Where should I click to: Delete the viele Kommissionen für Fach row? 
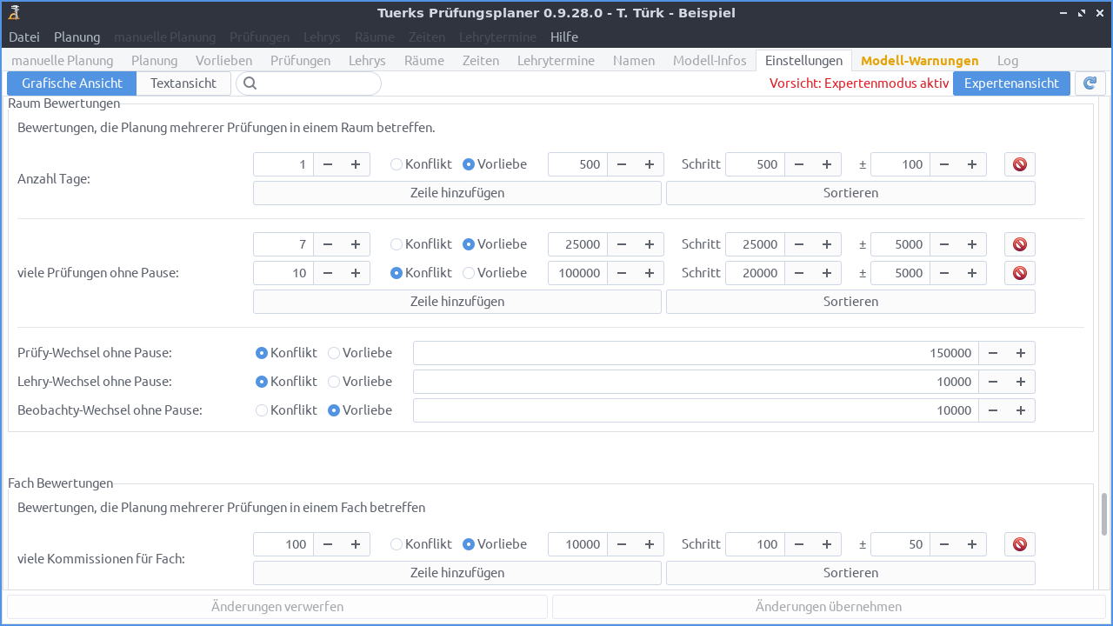(x=1018, y=543)
